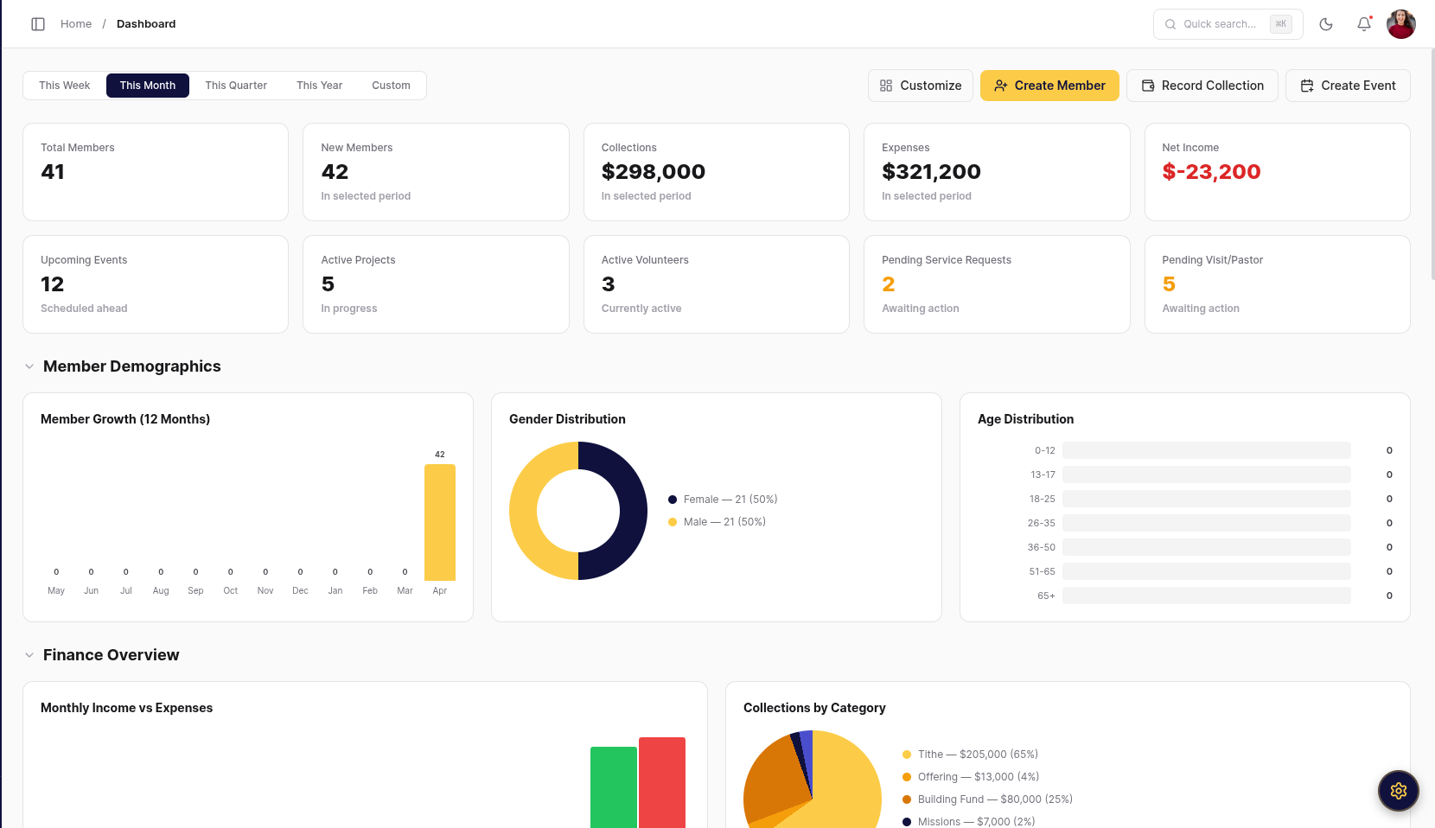Click the Collections by Category title
This screenshot has width=1435, height=828.
pyautogui.click(x=814, y=708)
